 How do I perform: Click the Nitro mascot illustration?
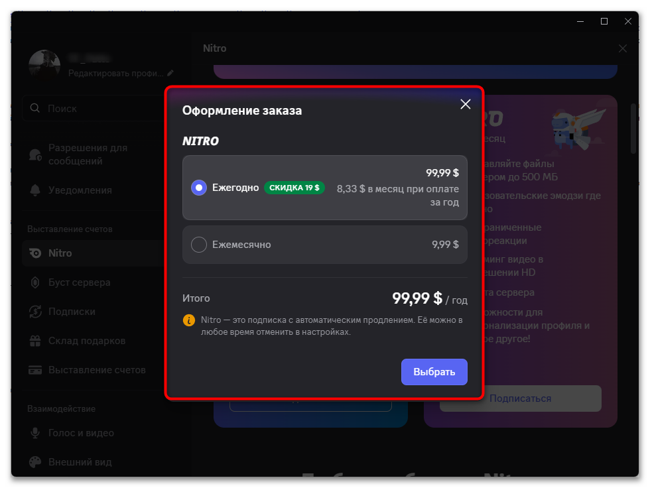coord(577,129)
